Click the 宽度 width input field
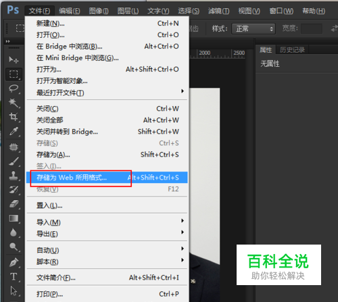The width and height of the screenshot is (338, 302). (312, 29)
